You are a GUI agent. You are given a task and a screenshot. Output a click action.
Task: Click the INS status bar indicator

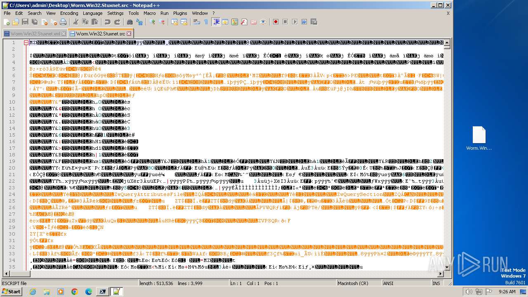pyautogui.click(x=436, y=283)
